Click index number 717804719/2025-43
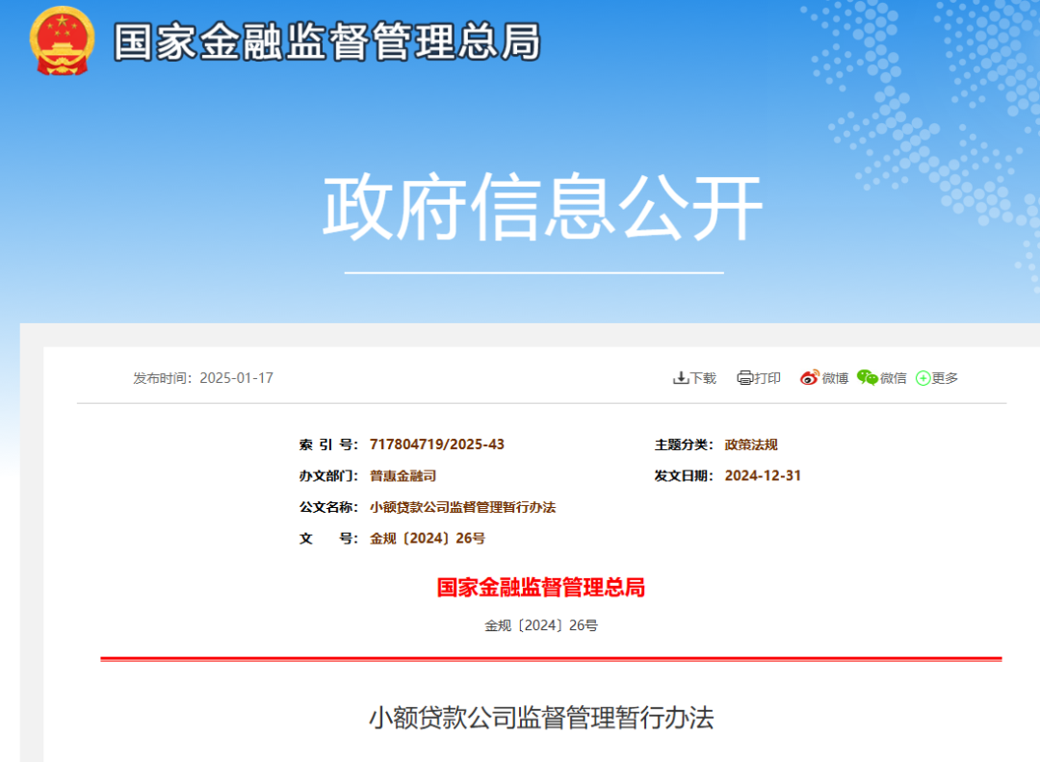This screenshot has width=1040, height=762. (437, 444)
